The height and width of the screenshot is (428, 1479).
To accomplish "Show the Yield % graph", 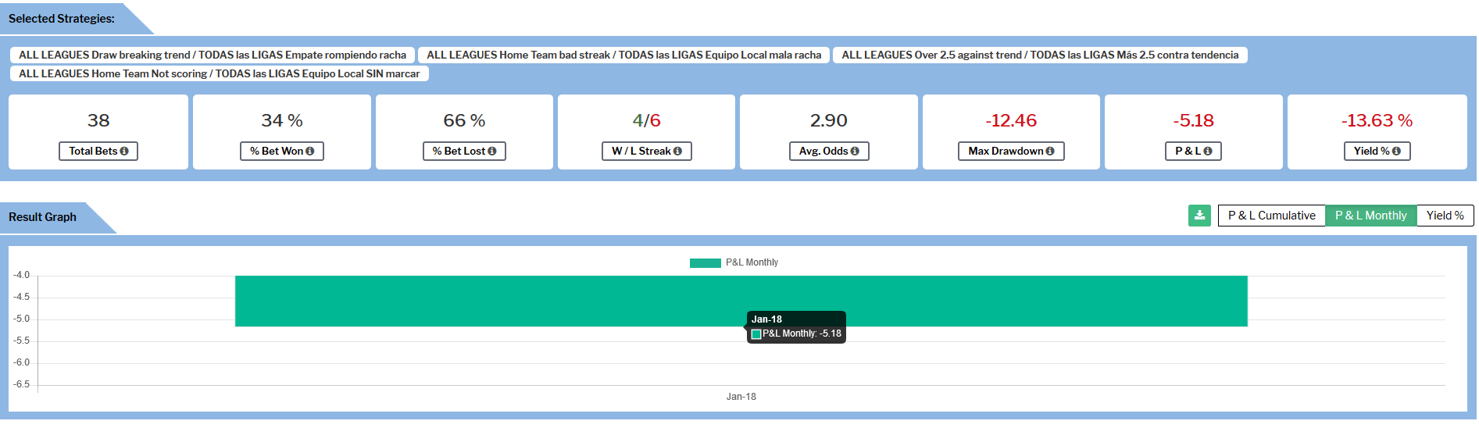I will tap(1445, 216).
